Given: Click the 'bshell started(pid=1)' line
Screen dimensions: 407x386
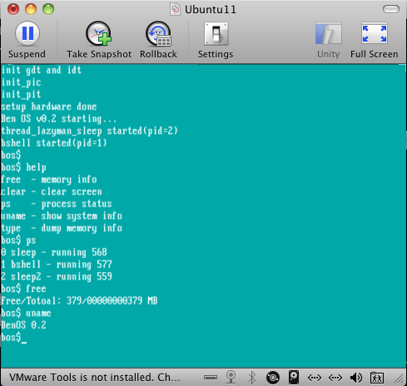Looking at the screenshot, I should click(x=54, y=143).
